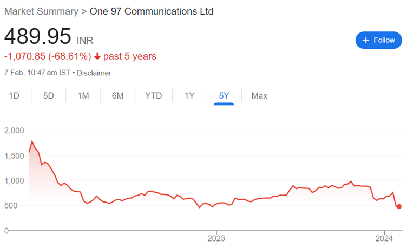Image resolution: width=407 pixels, height=247 pixels.
Task: Select the YTD range tab
Action: [x=154, y=96]
